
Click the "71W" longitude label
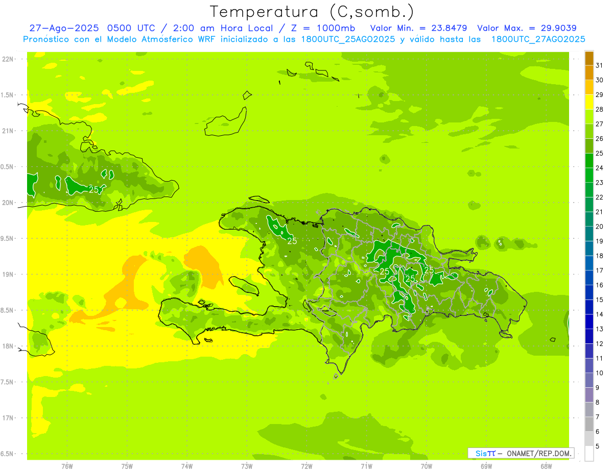pyautogui.click(x=366, y=466)
